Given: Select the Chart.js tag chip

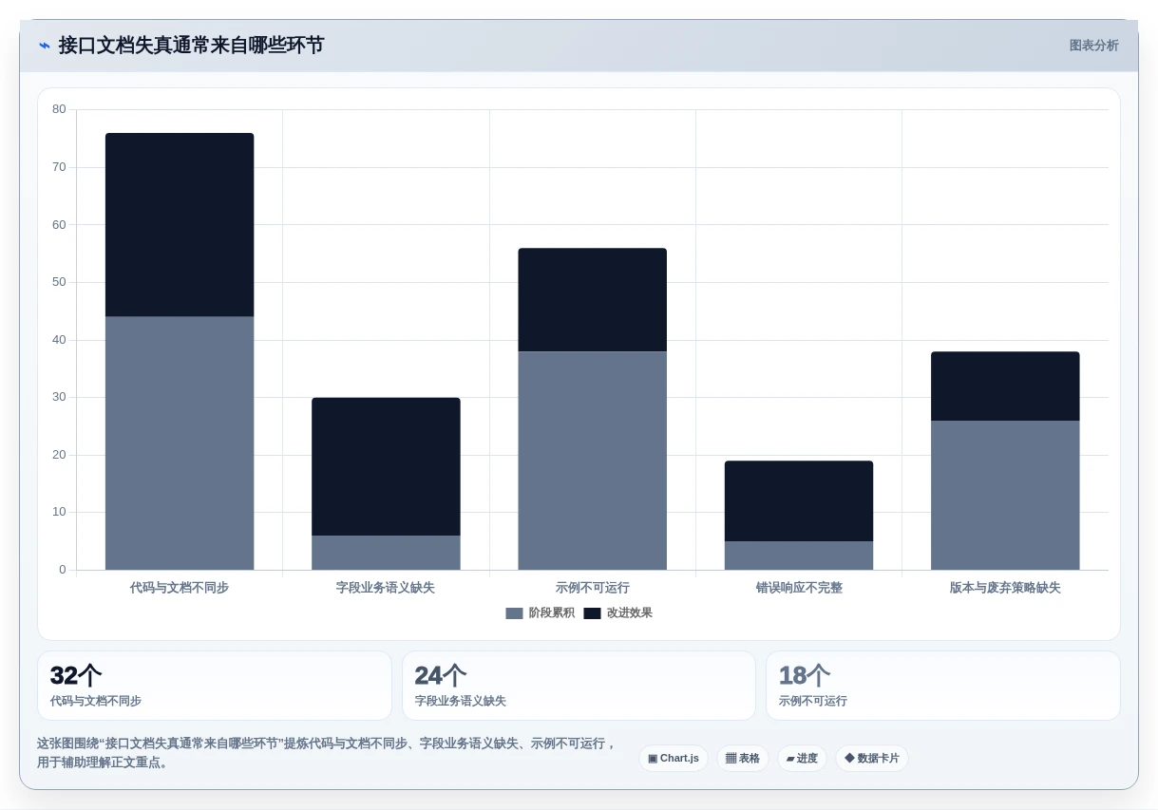Looking at the screenshot, I should 674,758.
